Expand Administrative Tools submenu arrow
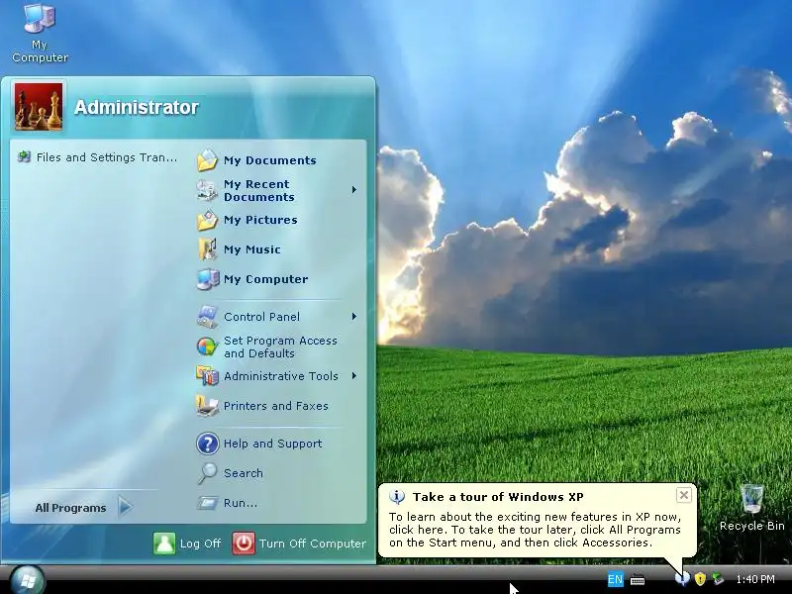The height and width of the screenshot is (594, 792). pos(354,376)
